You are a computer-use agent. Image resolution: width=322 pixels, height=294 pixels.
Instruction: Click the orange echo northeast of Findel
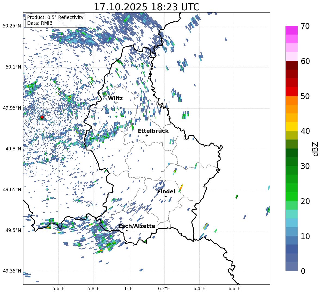[181, 188]
